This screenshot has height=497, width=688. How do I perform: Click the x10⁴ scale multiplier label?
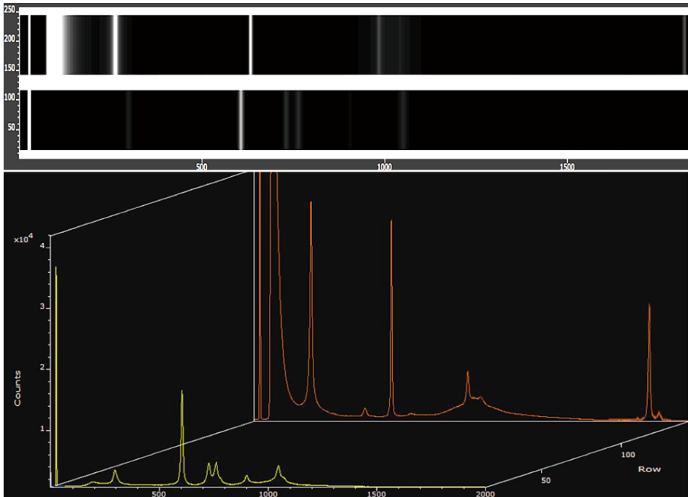point(23,238)
